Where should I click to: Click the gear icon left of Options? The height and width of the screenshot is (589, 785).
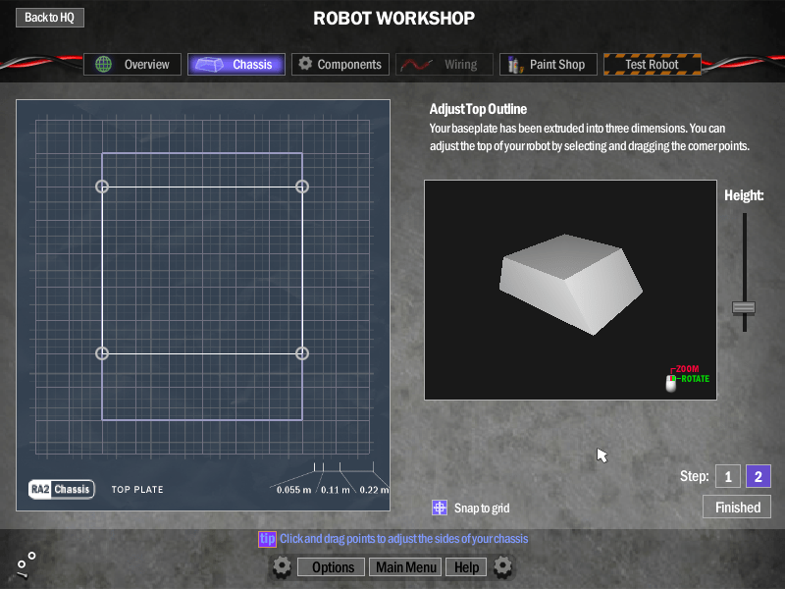(282, 566)
